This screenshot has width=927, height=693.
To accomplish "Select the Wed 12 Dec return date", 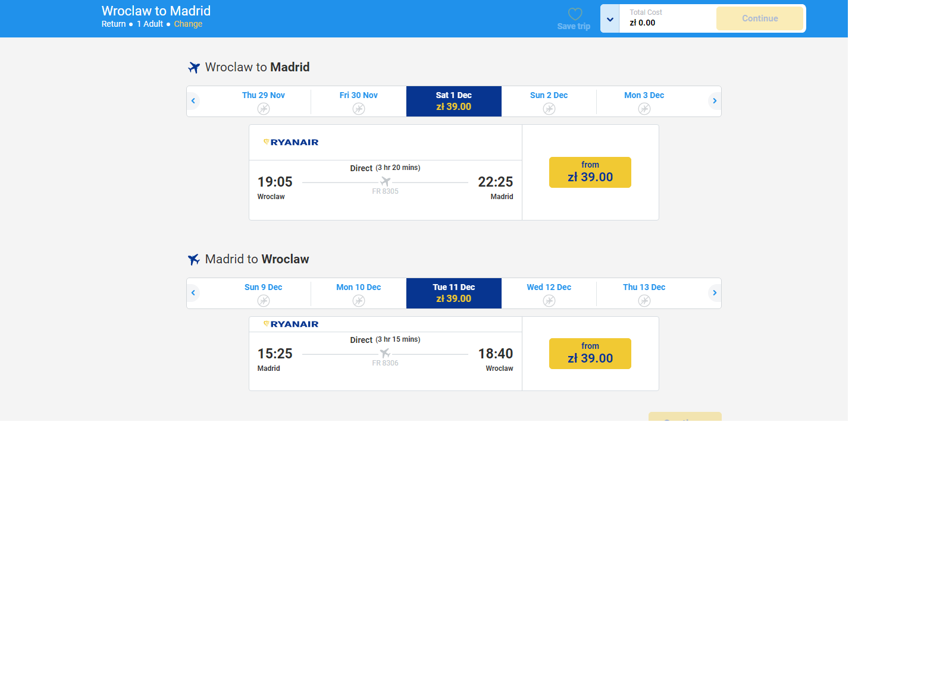I will click(x=549, y=294).
